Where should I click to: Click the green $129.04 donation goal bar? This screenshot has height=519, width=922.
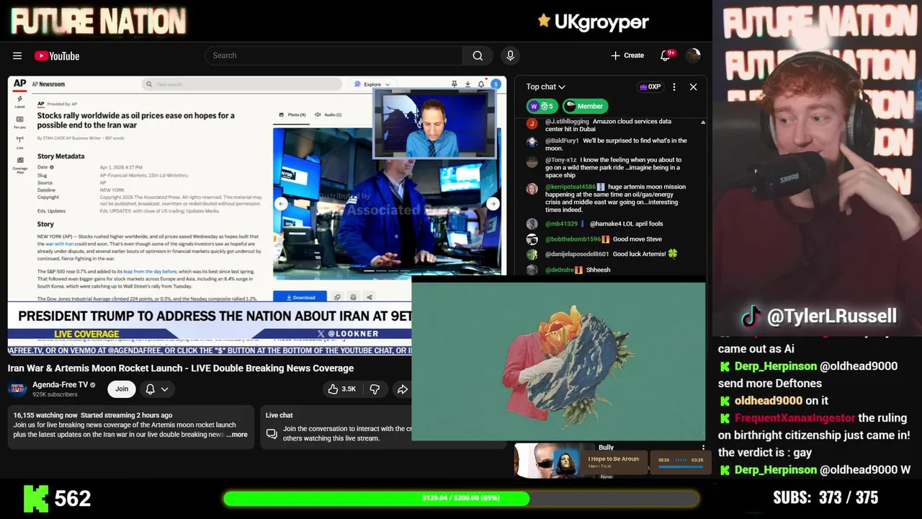[x=461, y=498]
